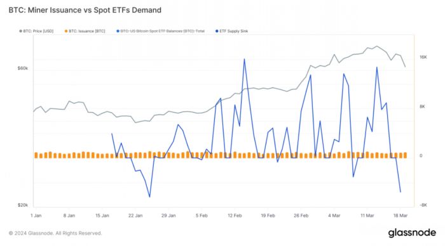Toggle the BTC: Price [USD] legend entry

coord(36,31)
